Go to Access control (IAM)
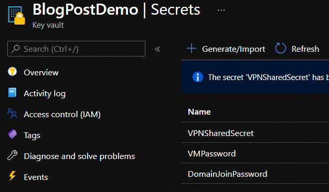 [62, 115]
